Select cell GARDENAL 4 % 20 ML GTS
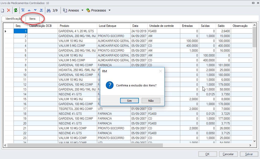The image size is (260, 159). (x=77, y=31)
